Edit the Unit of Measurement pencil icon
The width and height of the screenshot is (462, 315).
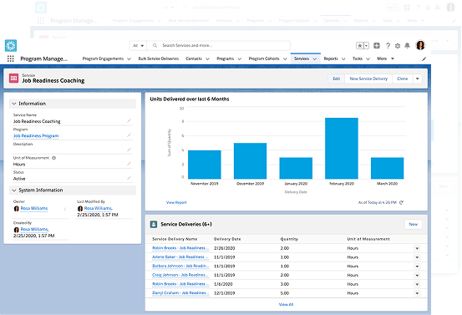point(129,164)
